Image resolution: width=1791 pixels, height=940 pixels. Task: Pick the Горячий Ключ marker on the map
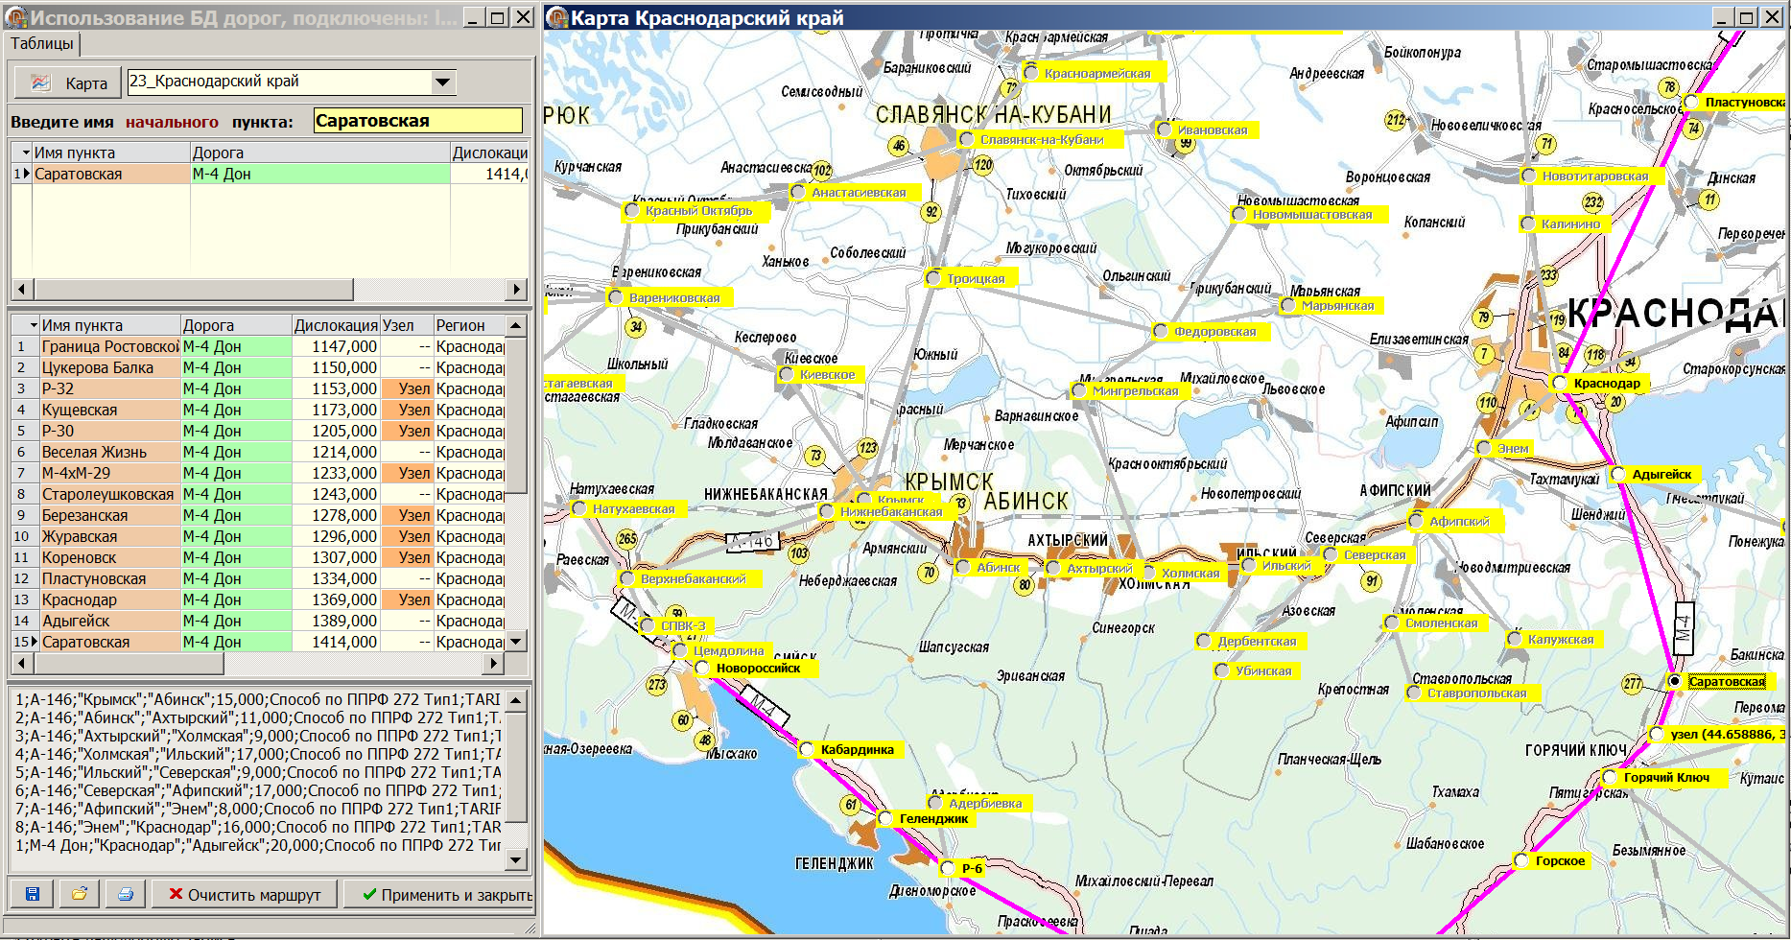point(1610,778)
